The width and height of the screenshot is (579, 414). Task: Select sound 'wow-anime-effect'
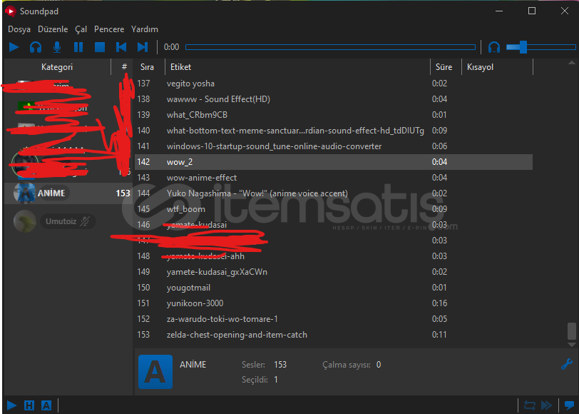pos(334,178)
